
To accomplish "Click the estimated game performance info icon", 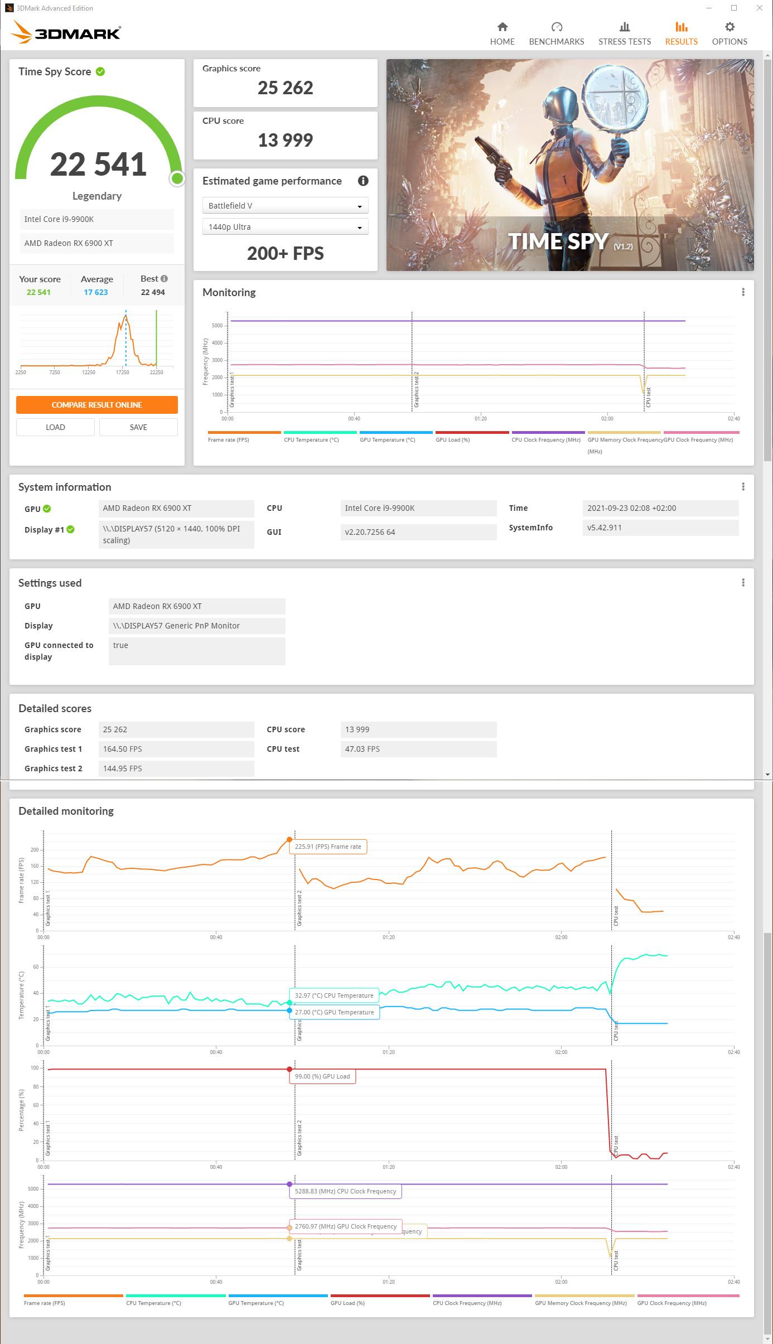I will 363,181.
